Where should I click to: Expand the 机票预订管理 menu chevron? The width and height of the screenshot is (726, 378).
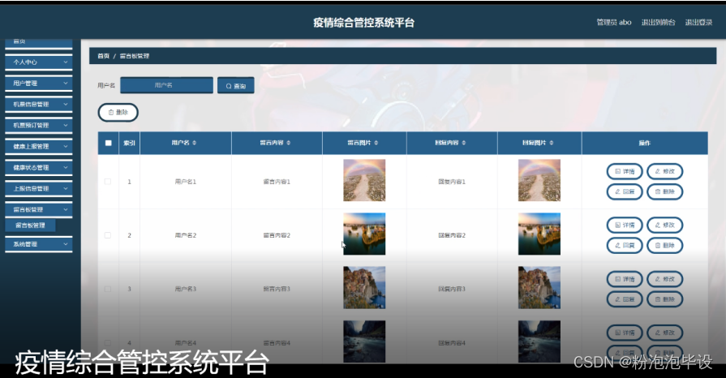(65, 125)
